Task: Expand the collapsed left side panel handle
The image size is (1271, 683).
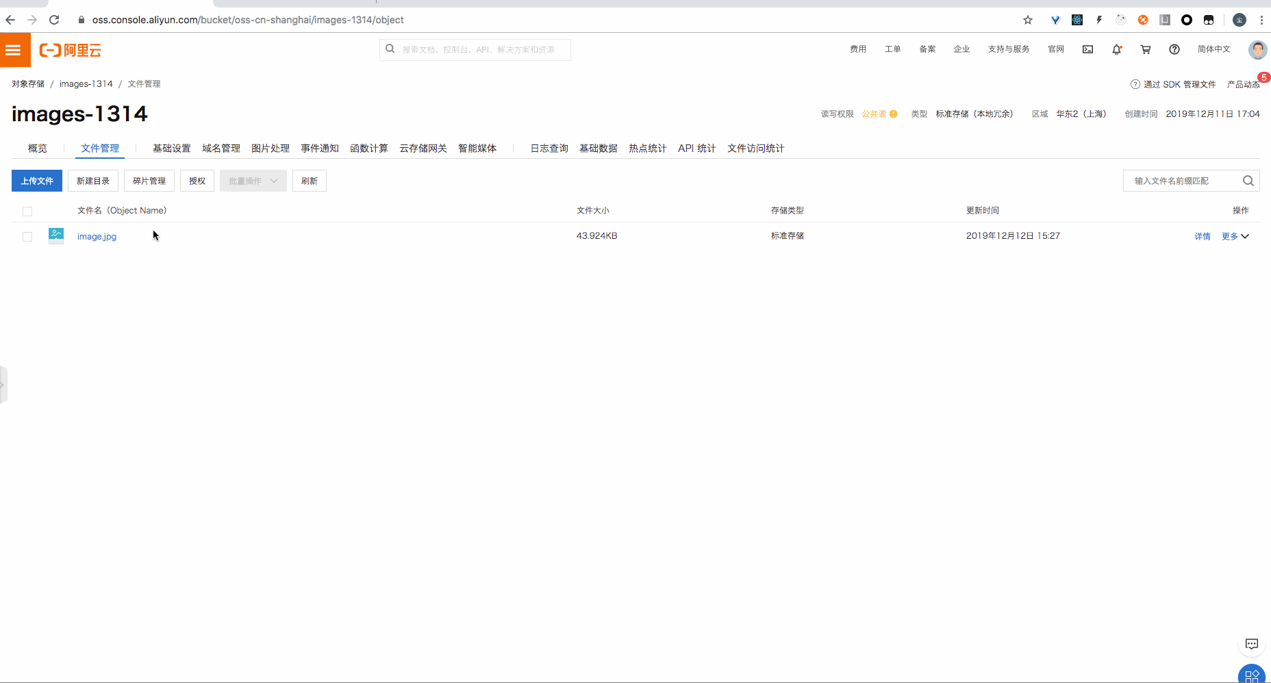Action: 3,385
